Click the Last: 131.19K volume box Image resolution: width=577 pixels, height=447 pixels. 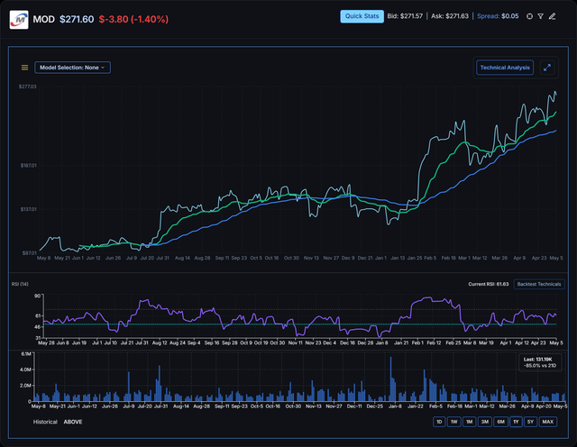point(540,362)
